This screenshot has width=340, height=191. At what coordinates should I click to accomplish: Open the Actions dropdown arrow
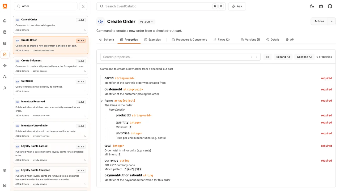[x=332, y=21]
